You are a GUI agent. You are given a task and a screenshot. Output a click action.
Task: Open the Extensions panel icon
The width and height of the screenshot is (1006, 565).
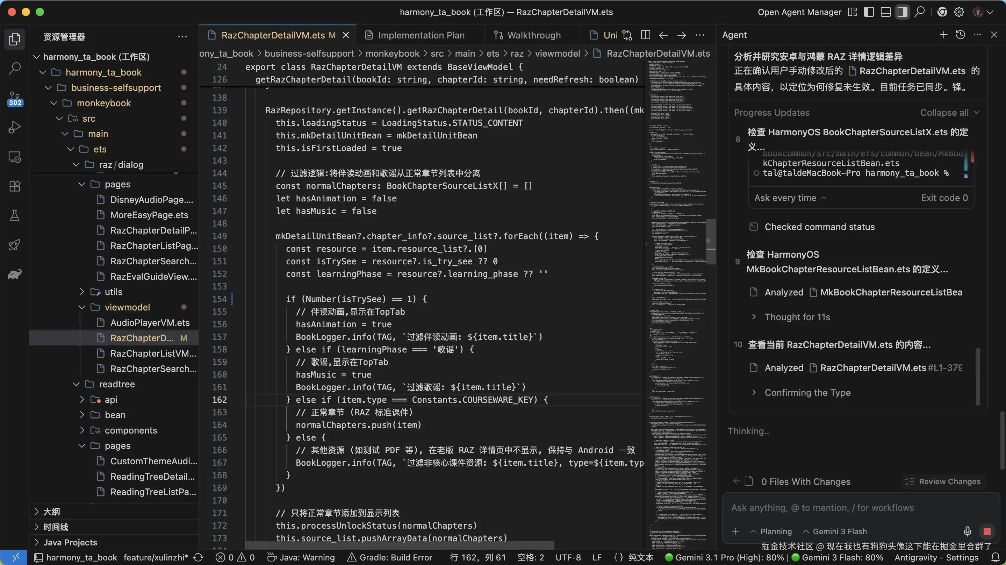[x=15, y=186]
